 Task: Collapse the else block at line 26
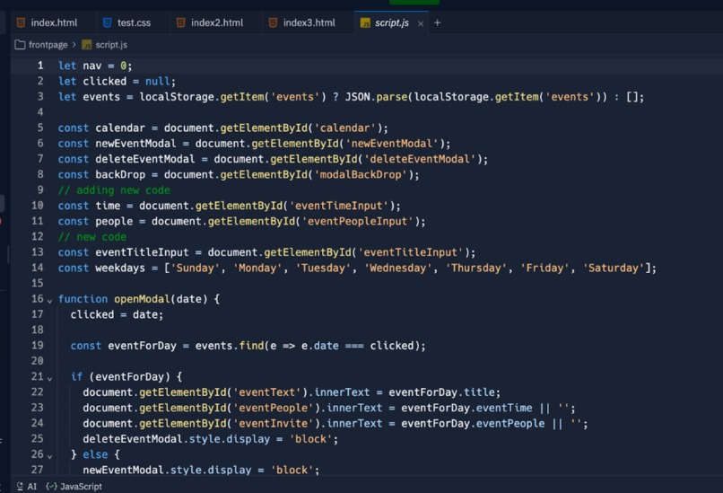[x=50, y=456]
